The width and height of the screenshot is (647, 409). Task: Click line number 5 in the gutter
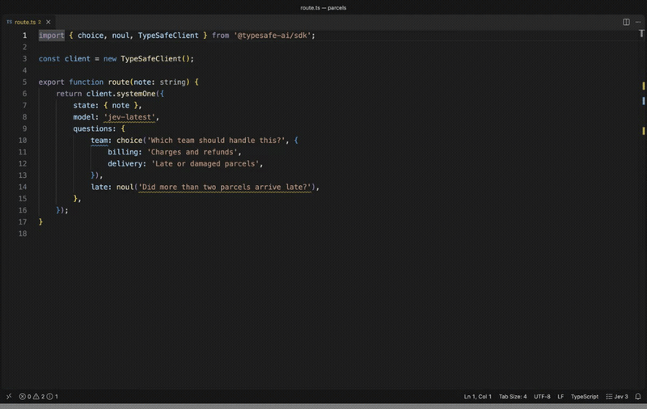tap(24, 82)
